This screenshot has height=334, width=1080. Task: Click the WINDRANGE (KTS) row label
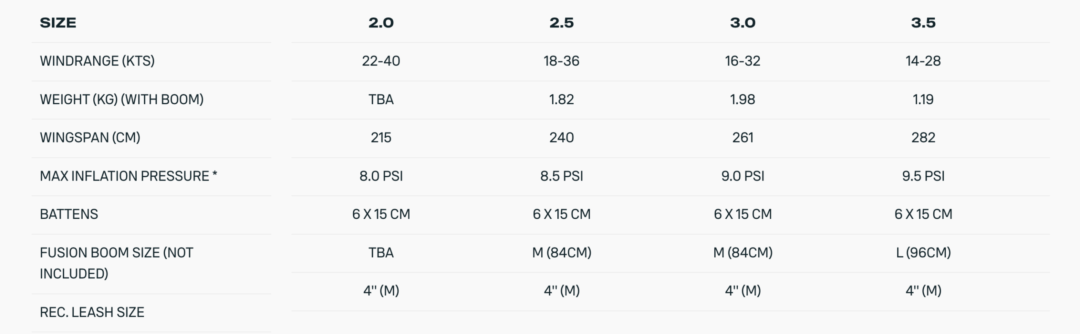(97, 61)
